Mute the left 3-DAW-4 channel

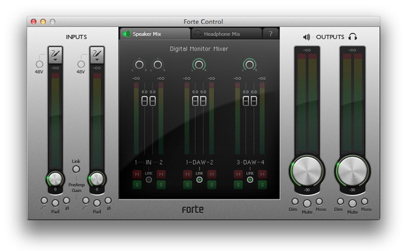(238, 174)
